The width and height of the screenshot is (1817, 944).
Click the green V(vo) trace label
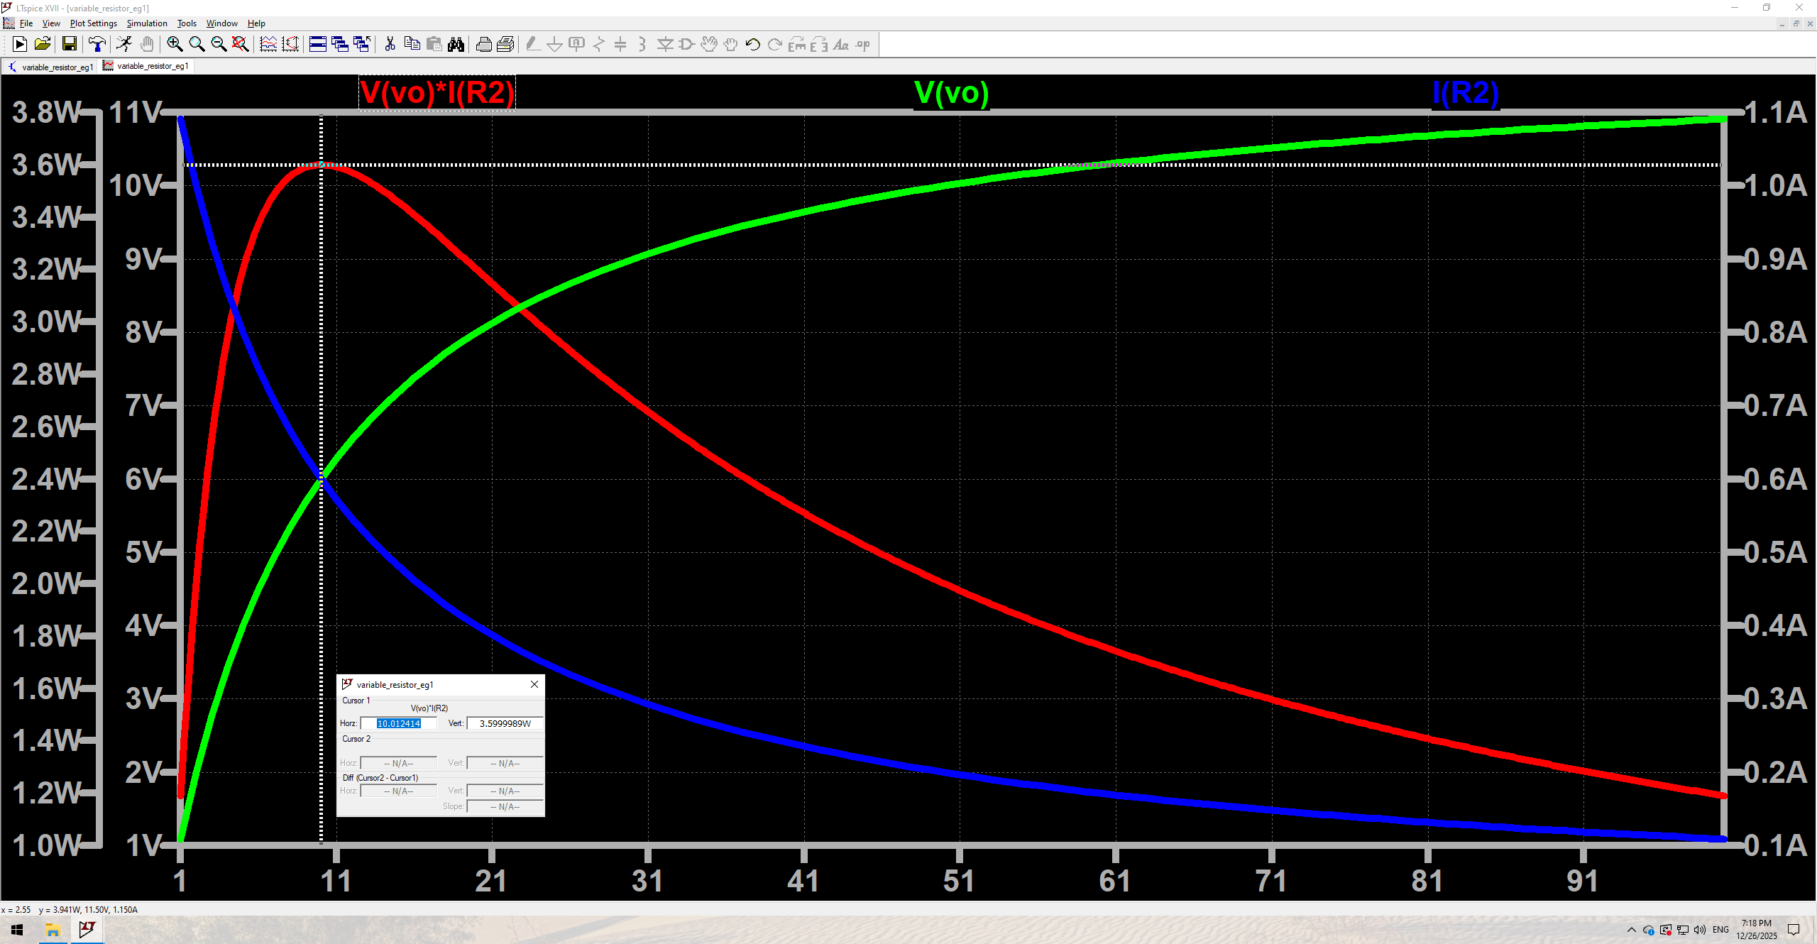951,93
